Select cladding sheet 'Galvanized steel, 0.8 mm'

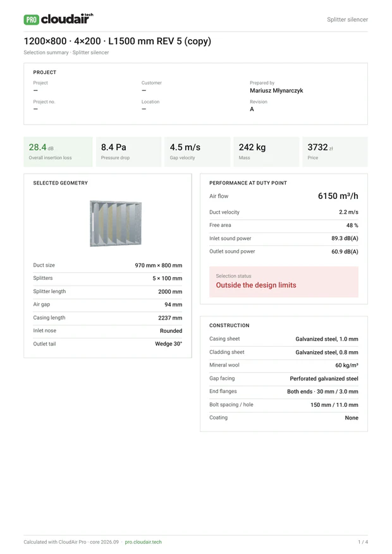point(327,352)
